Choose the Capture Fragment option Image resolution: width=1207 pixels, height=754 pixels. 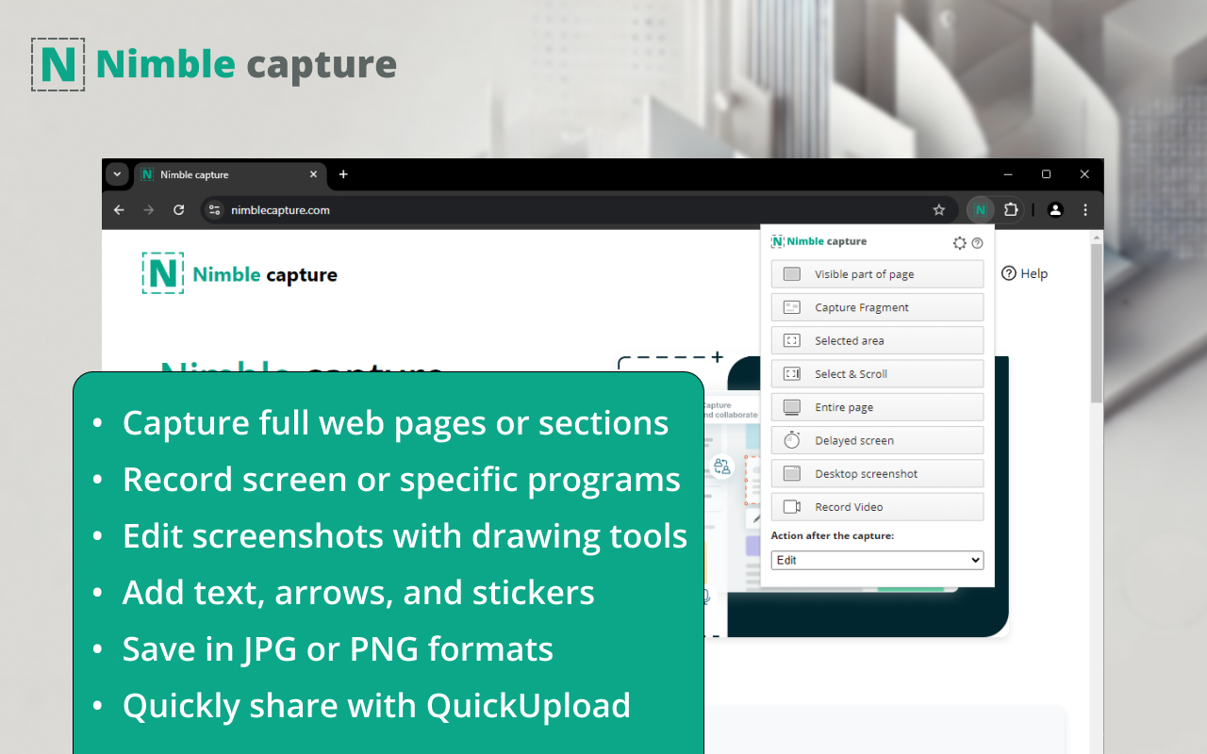click(877, 306)
